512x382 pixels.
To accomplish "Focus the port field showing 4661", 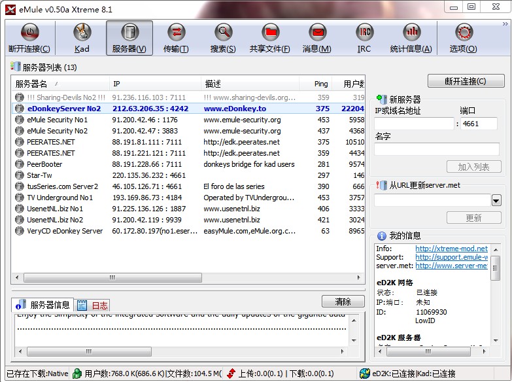I will point(479,124).
